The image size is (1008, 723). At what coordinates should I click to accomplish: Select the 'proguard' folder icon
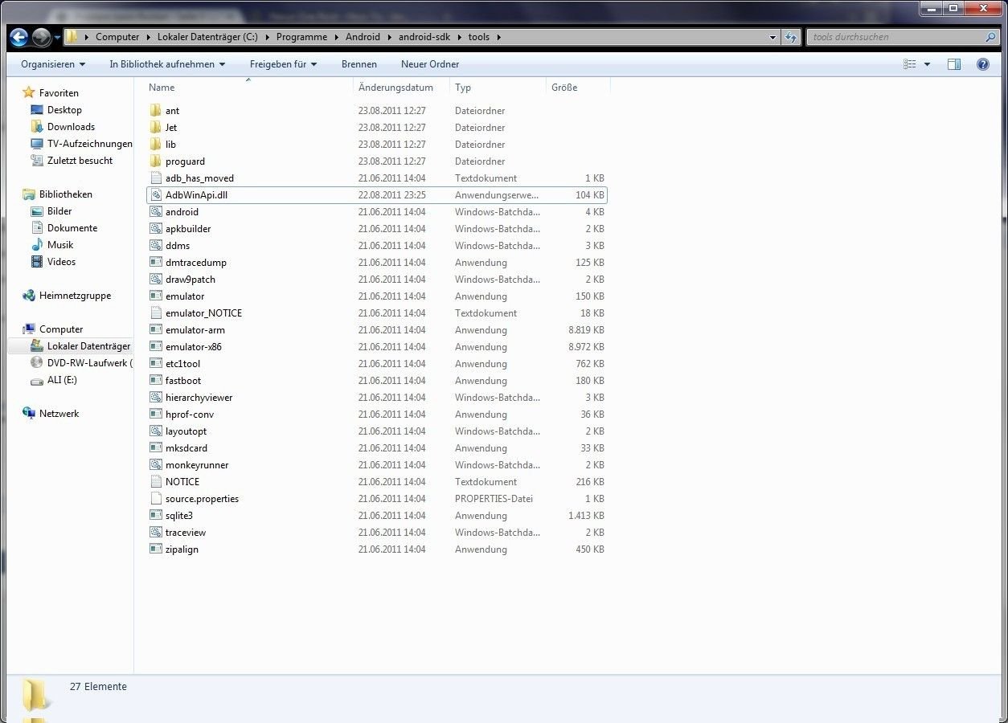coord(156,161)
